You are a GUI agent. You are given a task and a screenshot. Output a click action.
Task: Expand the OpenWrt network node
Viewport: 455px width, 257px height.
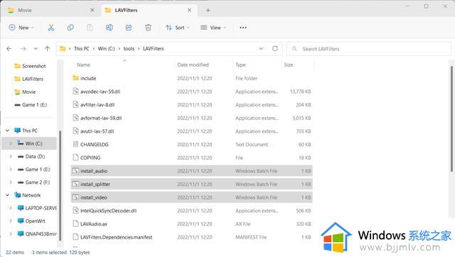11,221
